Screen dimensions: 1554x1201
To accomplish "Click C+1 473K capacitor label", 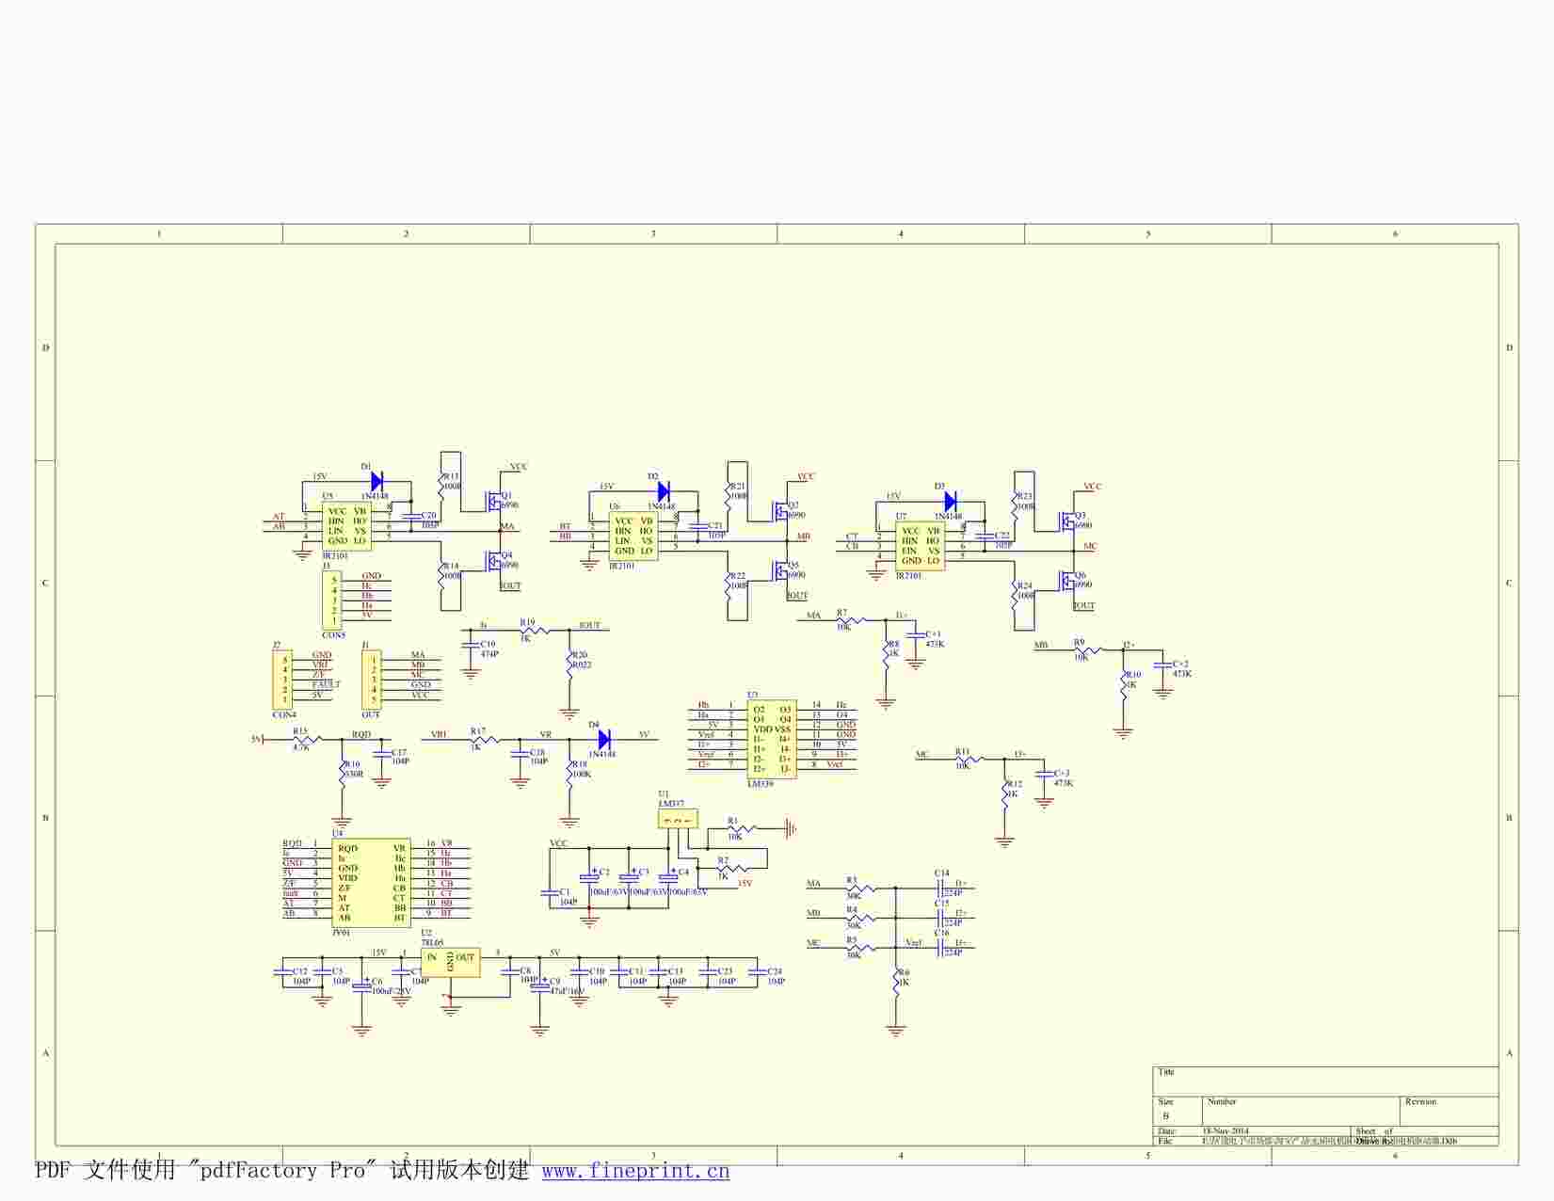I will click(935, 639).
